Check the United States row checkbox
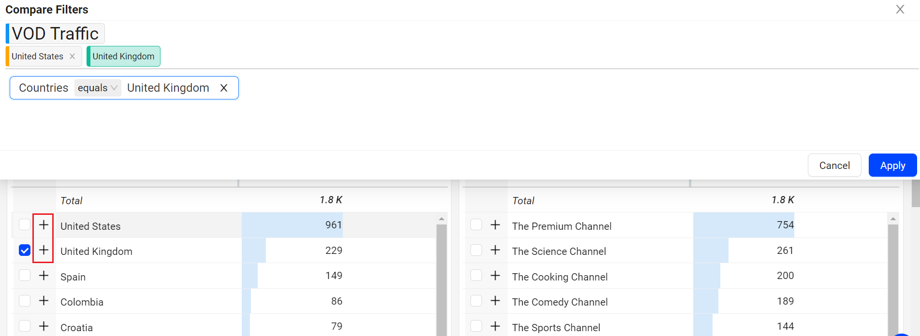 25,225
